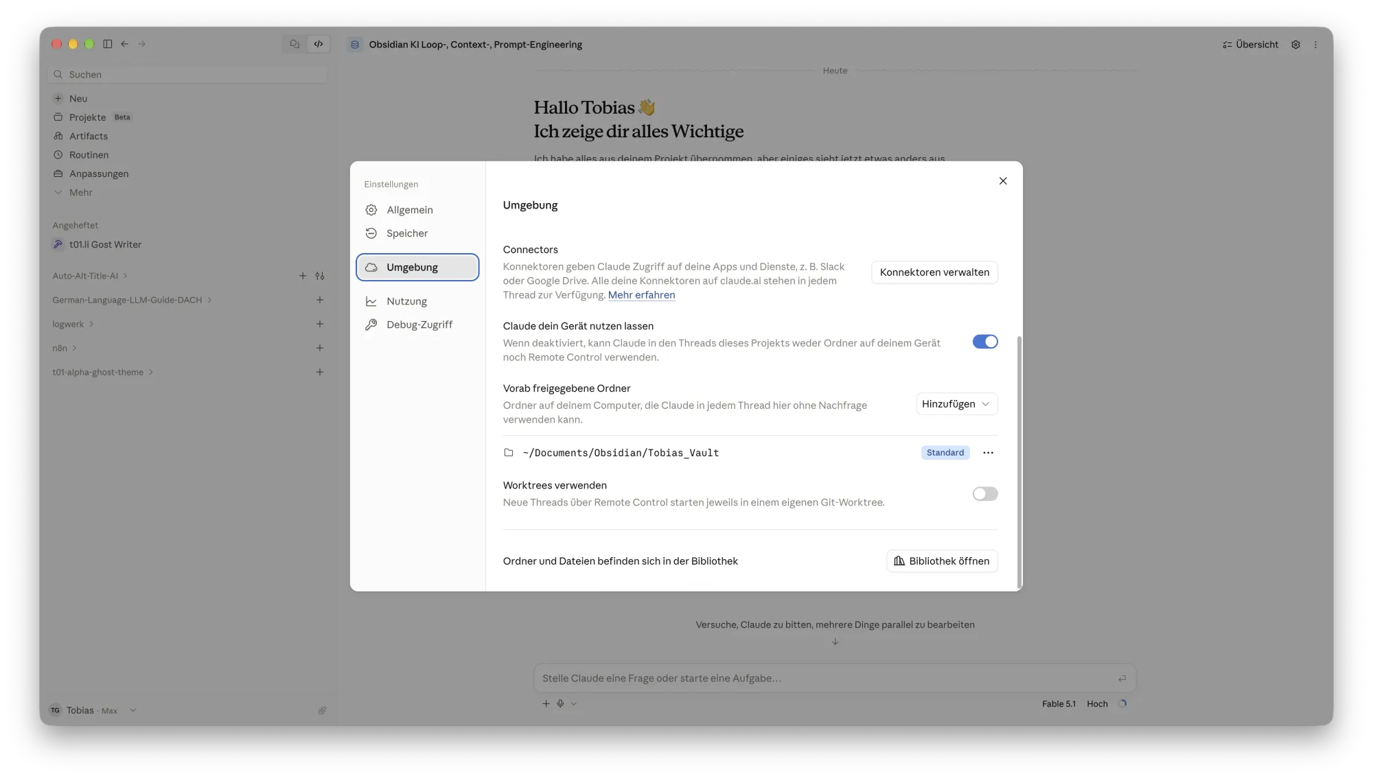1373x778 pixels.
Task: Click the Suchen search field
Action: tap(188, 75)
